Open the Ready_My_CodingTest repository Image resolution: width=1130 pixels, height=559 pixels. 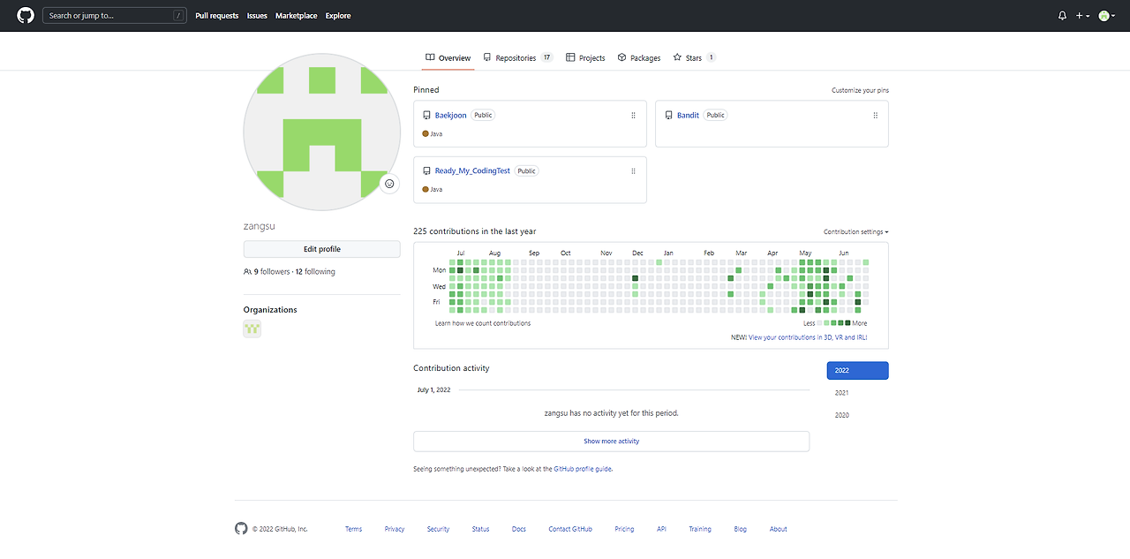click(x=472, y=171)
